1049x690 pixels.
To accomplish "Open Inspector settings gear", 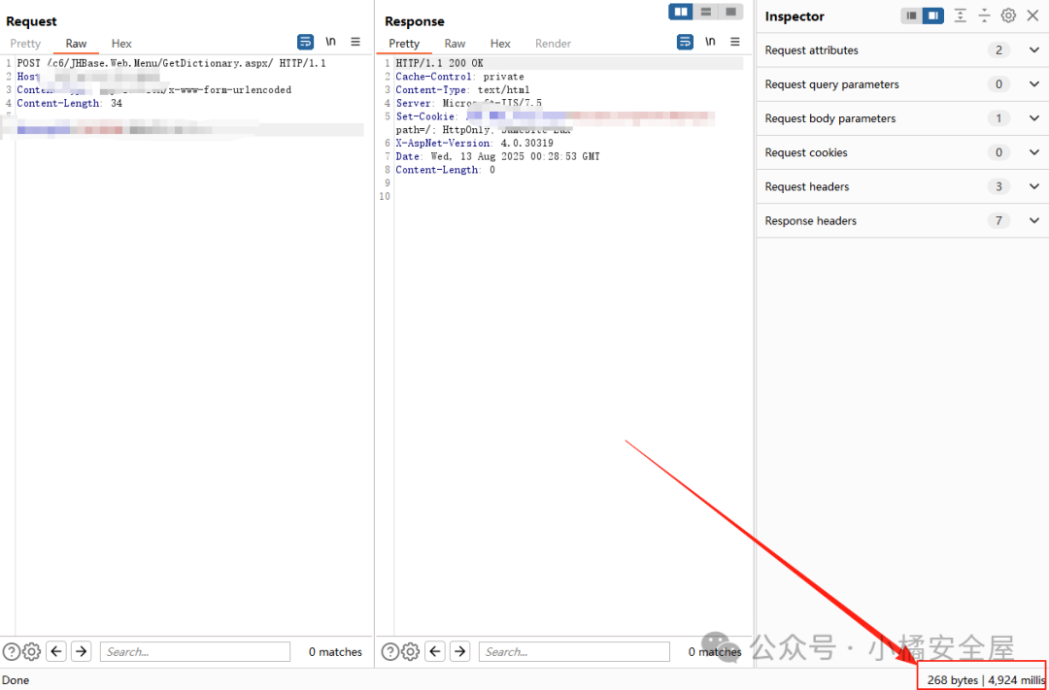I will (x=1008, y=16).
